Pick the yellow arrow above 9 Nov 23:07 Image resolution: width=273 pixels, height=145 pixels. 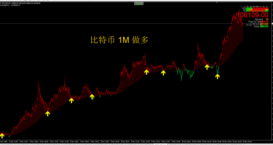point(163,72)
